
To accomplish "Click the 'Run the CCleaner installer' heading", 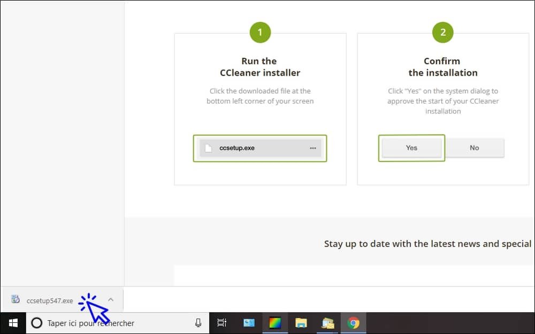I will [260, 67].
